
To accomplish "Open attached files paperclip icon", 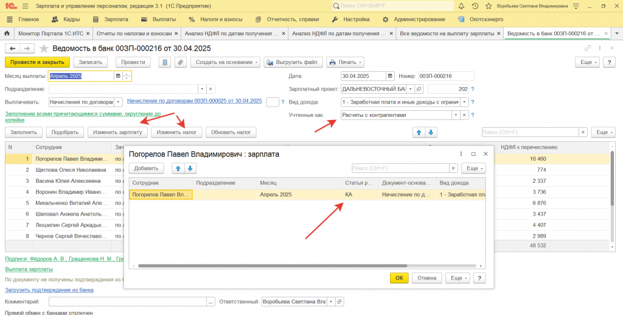I will coord(180,62).
